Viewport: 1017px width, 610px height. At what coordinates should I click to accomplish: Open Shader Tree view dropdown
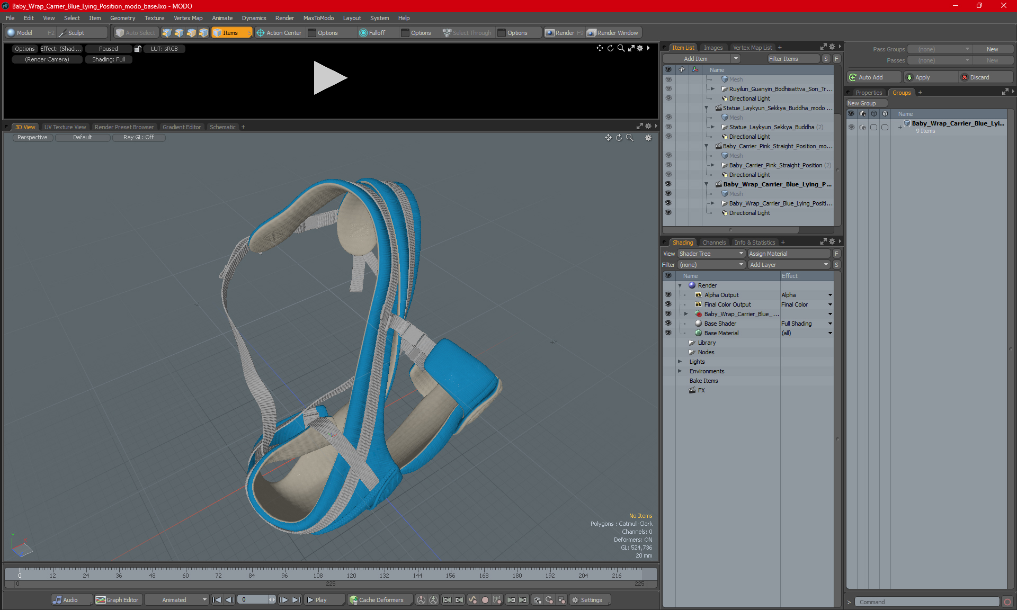[x=711, y=254]
